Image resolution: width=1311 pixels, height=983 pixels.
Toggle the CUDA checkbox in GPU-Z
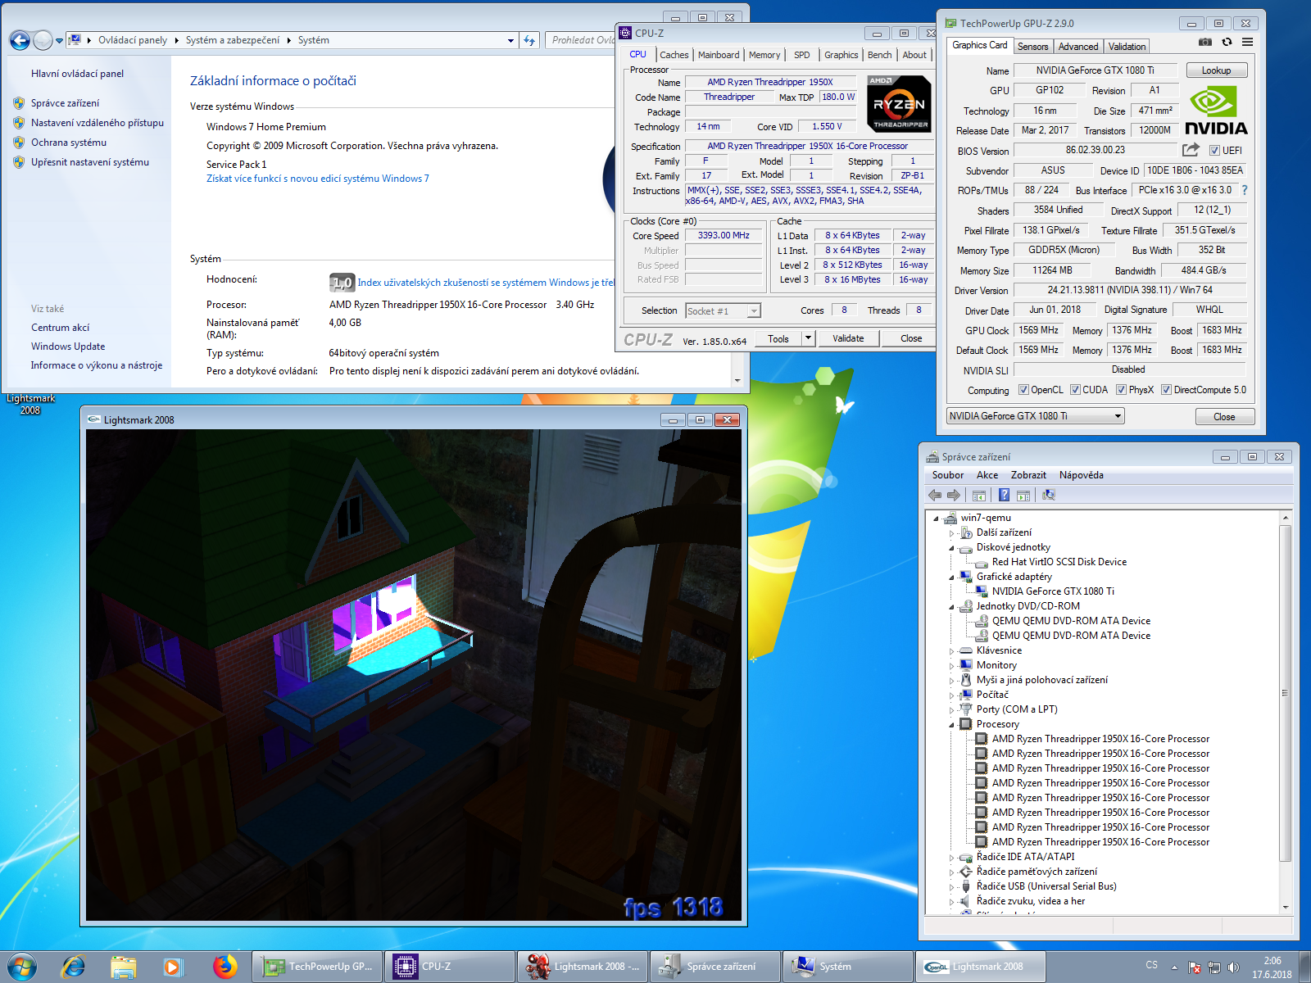pos(1075,390)
